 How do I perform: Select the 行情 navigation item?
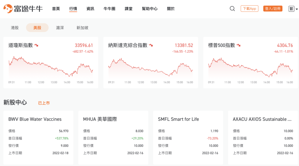pos(73,9)
